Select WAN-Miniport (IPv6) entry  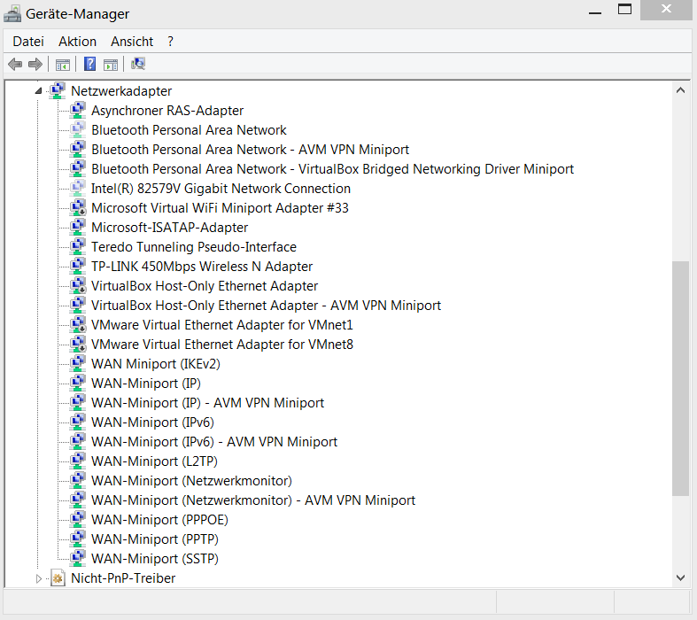tap(152, 422)
